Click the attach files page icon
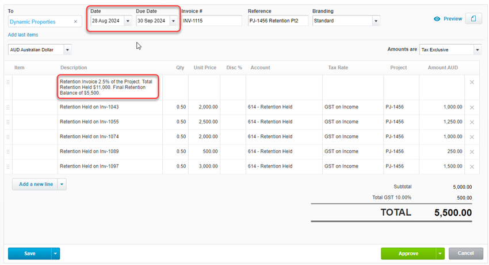The width and height of the screenshot is (489, 265). pos(473,19)
